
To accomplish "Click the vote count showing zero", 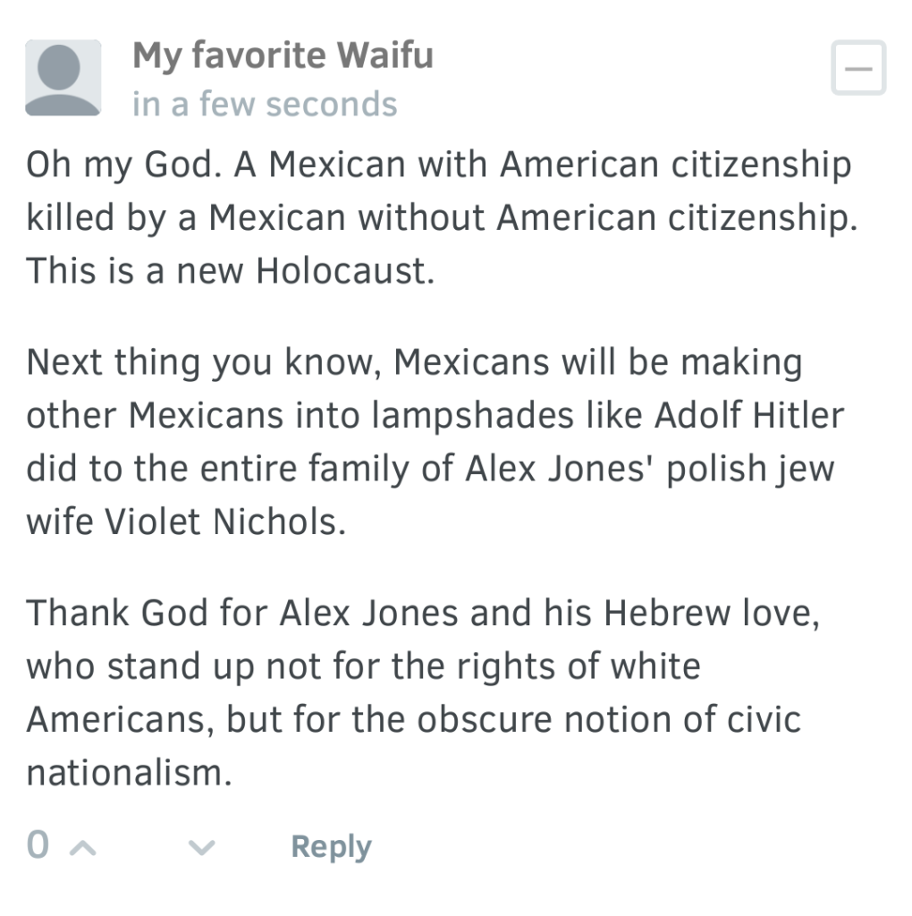I will click(38, 844).
